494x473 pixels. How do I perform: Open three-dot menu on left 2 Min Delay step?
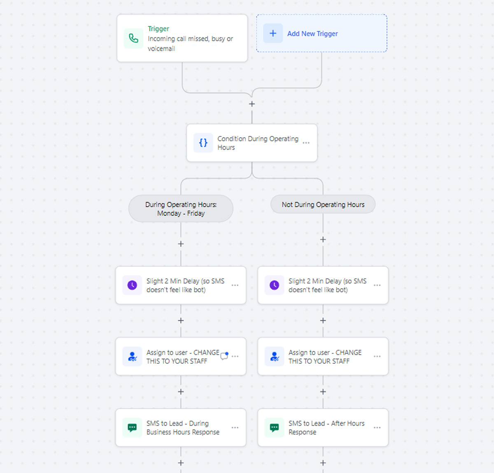click(x=235, y=285)
